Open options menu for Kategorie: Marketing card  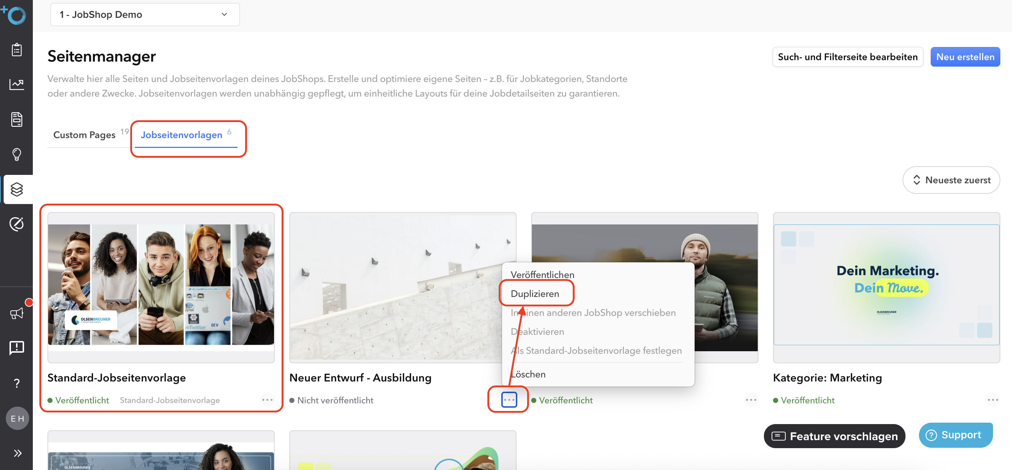click(992, 400)
